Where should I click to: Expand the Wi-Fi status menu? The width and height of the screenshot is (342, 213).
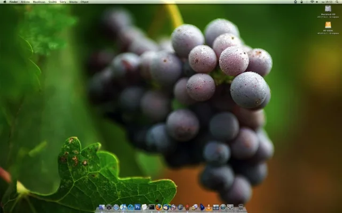(x=312, y=2)
